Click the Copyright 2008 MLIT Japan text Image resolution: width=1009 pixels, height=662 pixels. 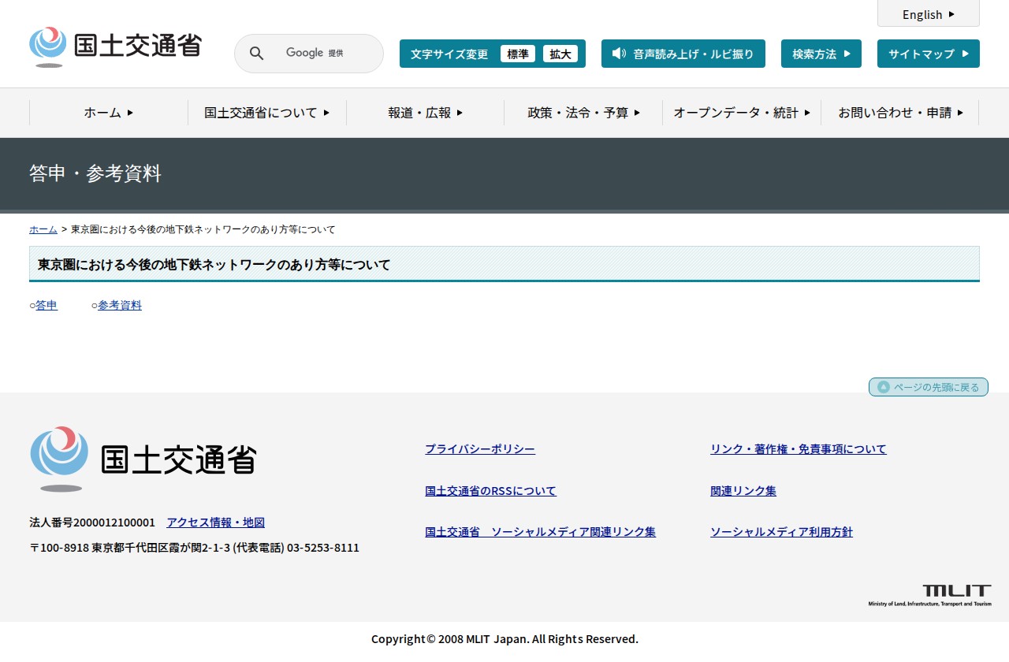click(504, 639)
